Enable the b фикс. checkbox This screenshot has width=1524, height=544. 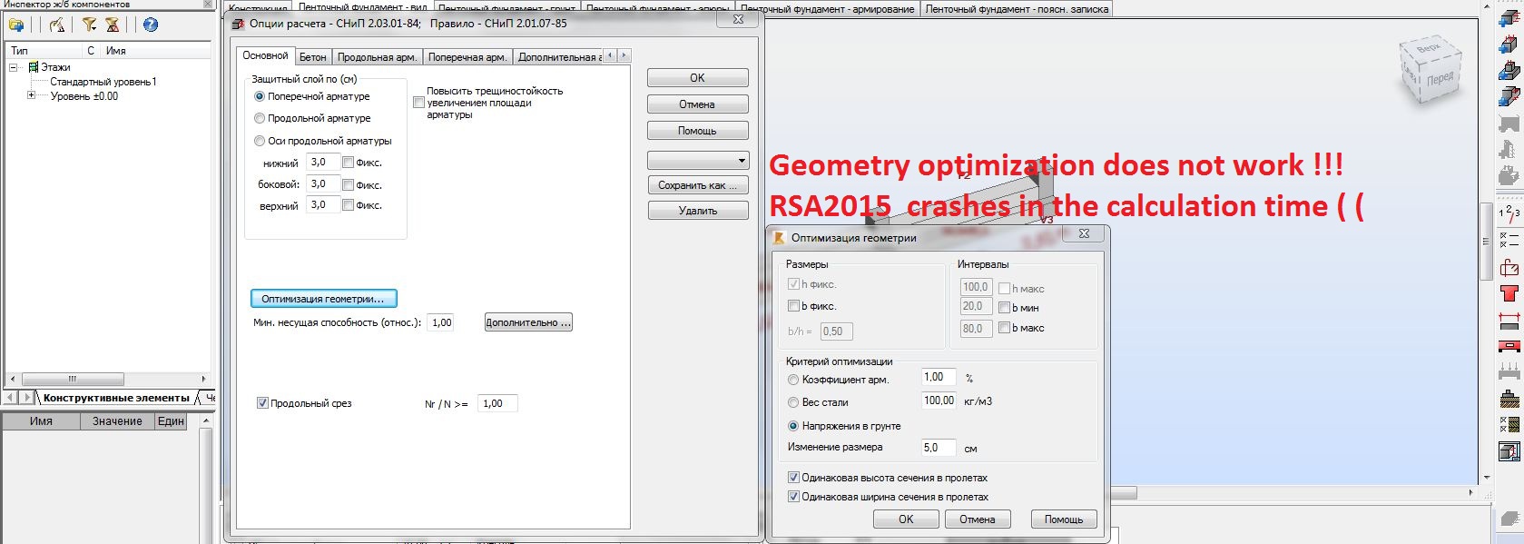(x=794, y=306)
